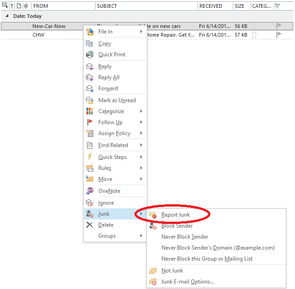
Task: Collapse the Date: Today group
Action: (6, 16)
